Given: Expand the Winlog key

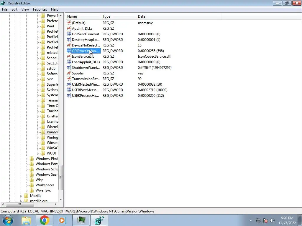Looking at the screenshot, I should (x=38, y=137).
